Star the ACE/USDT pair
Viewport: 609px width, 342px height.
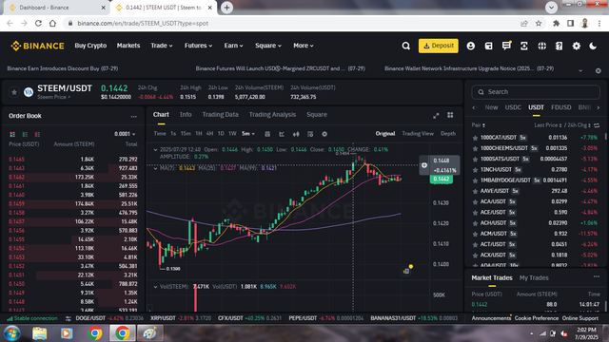coord(475,213)
